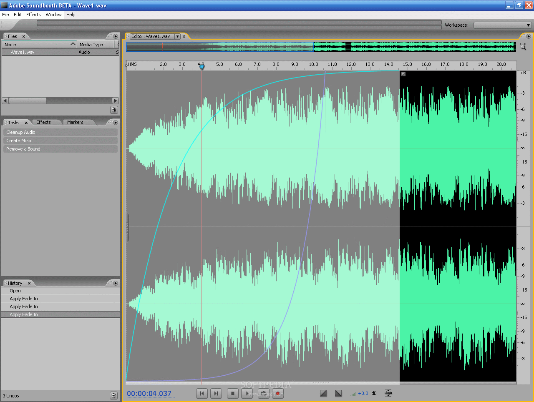This screenshot has height=402, width=534.
Task: Click the selection corner handle icon in waveform
Action: click(403, 74)
